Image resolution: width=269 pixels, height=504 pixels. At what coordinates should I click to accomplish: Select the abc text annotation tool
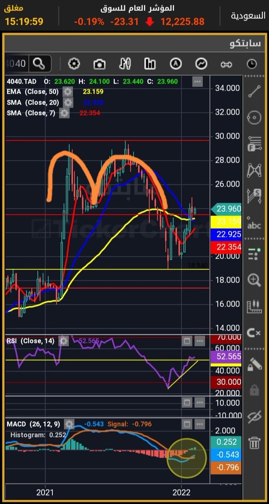coord(254,224)
